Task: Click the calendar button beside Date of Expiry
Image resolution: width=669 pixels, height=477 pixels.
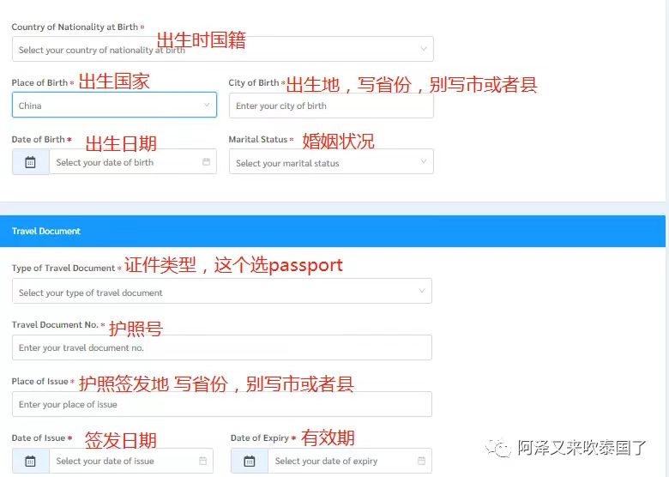Action: pyautogui.click(x=249, y=461)
